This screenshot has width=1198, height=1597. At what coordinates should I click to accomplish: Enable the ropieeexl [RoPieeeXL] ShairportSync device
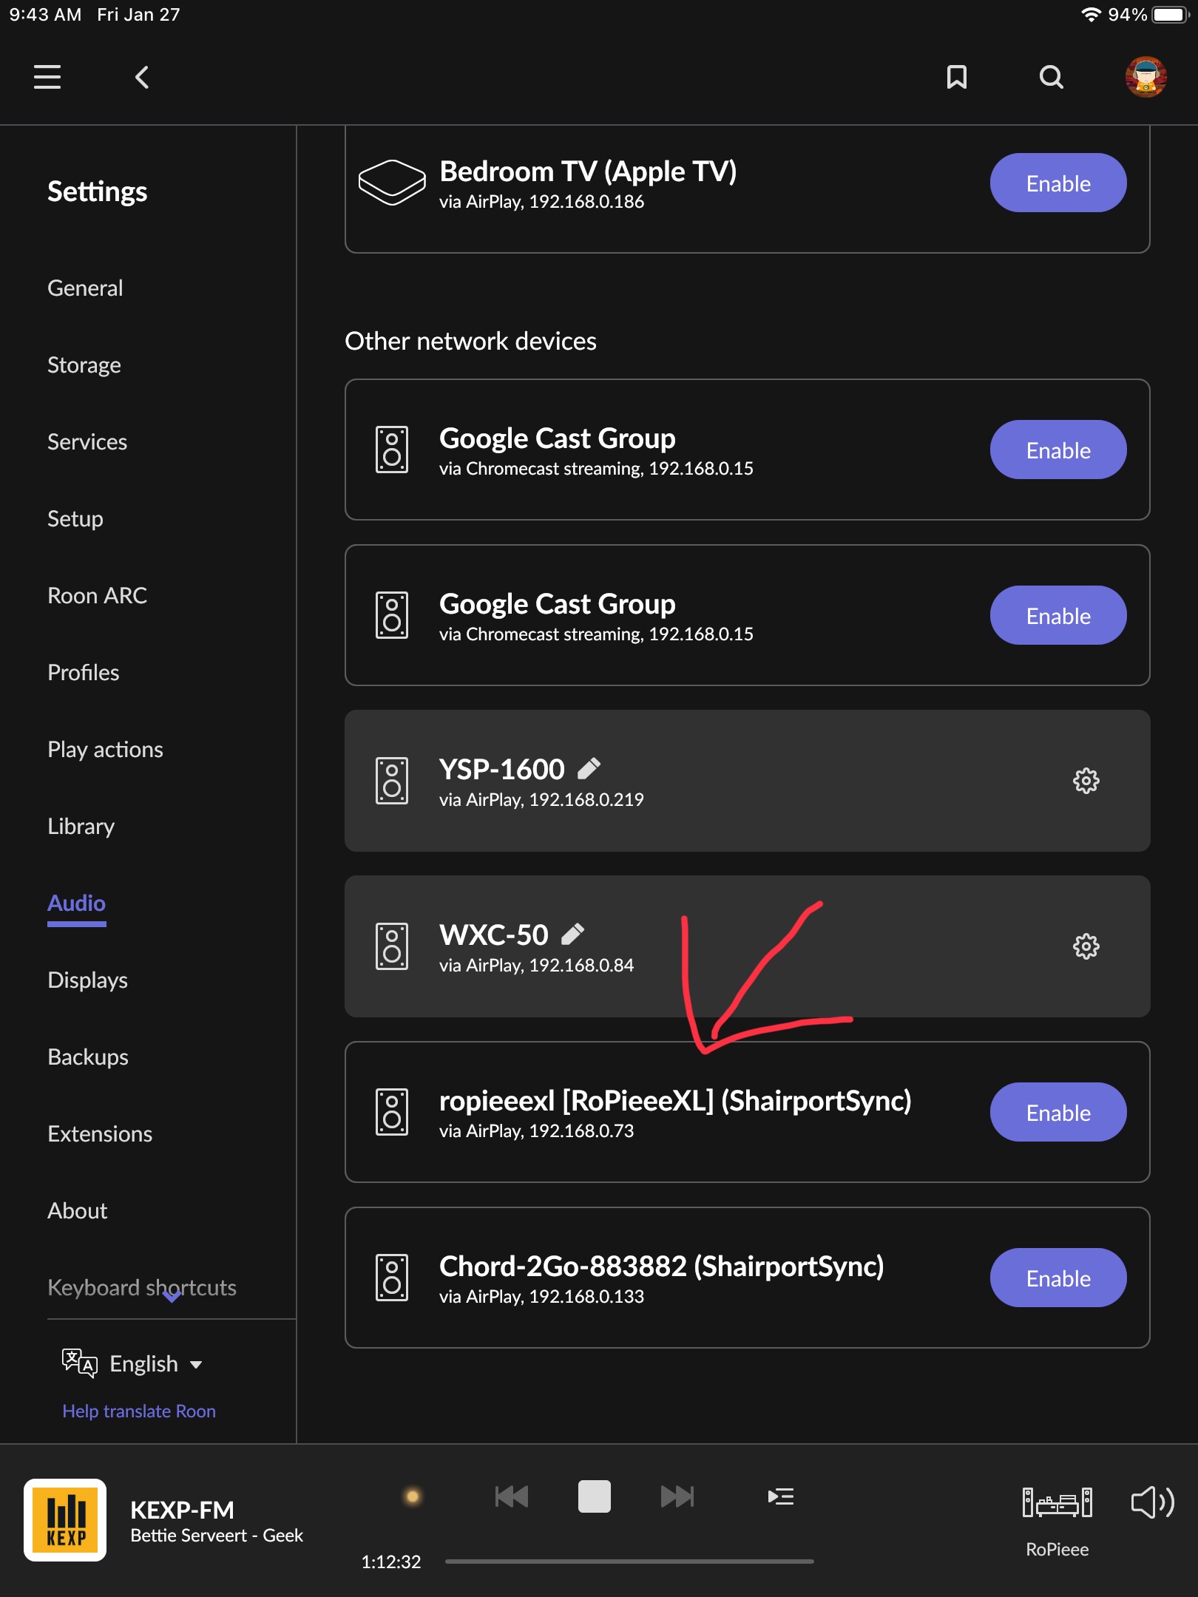(x=1057, y=1111)
